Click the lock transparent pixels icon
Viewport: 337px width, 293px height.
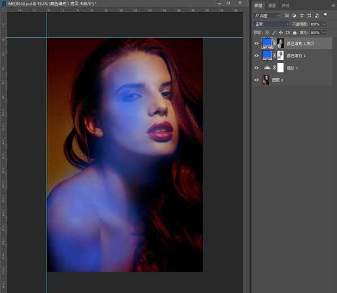(268, 33)
